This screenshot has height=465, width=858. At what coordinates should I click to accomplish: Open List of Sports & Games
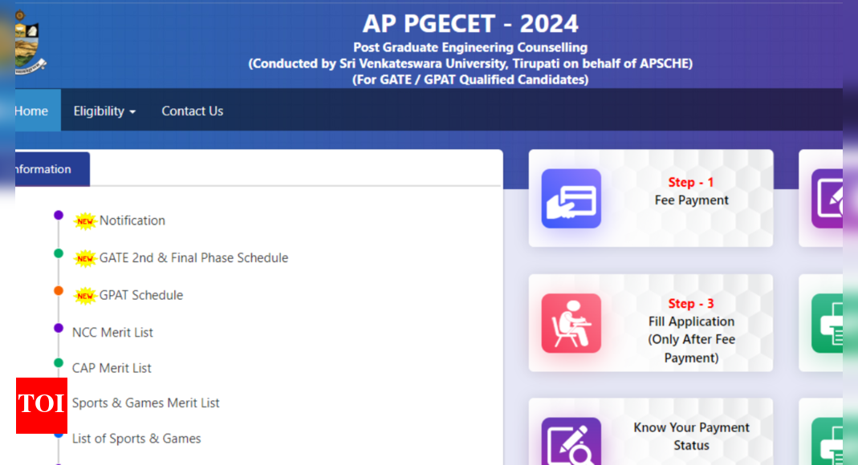point(136,439)
